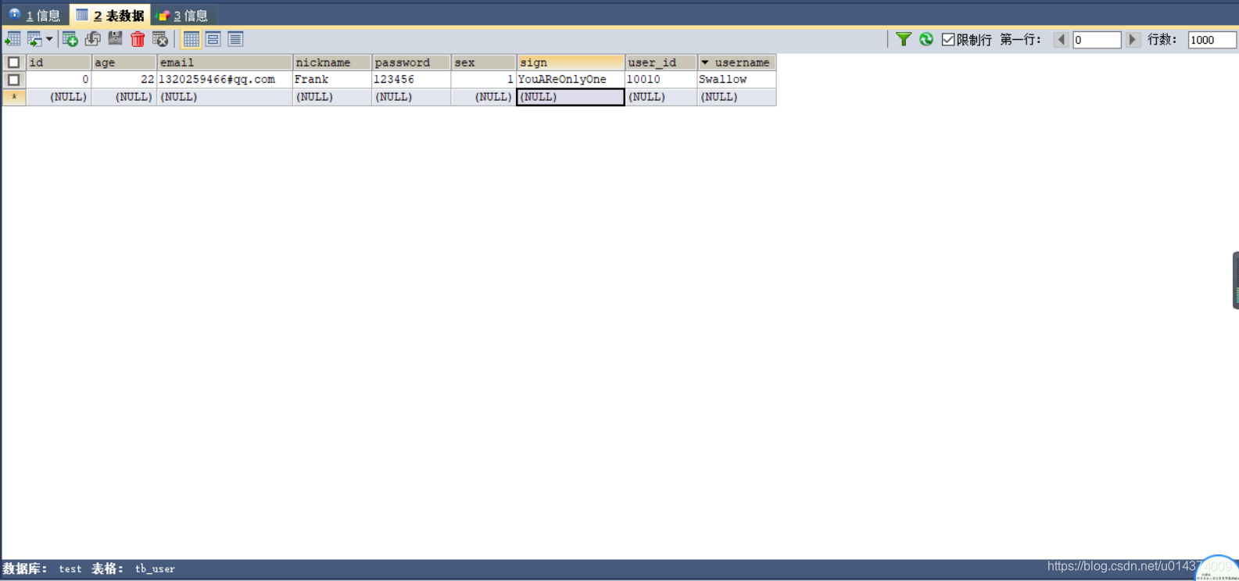This screenshot has width=1239, height=581.
Task: Click the nickname column header
Action: (x=332, y=62)
